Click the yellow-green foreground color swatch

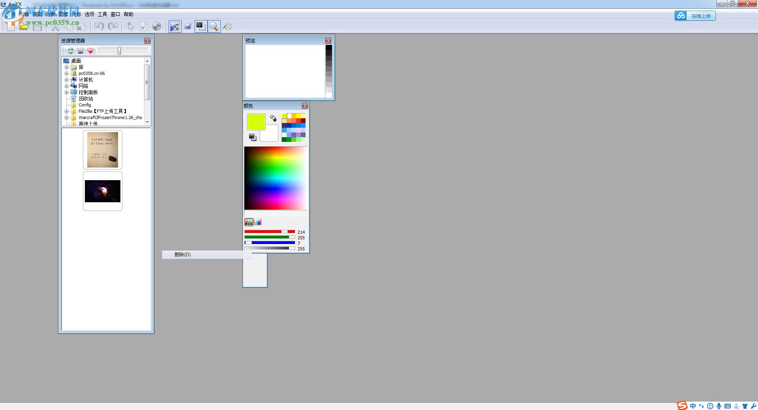[x=256, y=122]
